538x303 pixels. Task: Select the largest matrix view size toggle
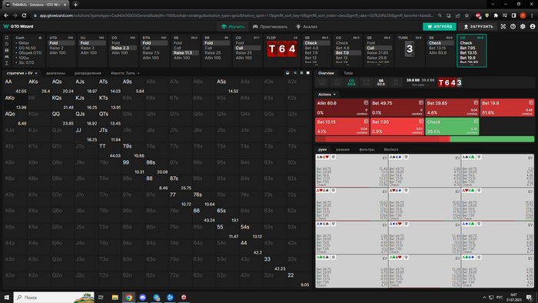click(x=307, y=73)
